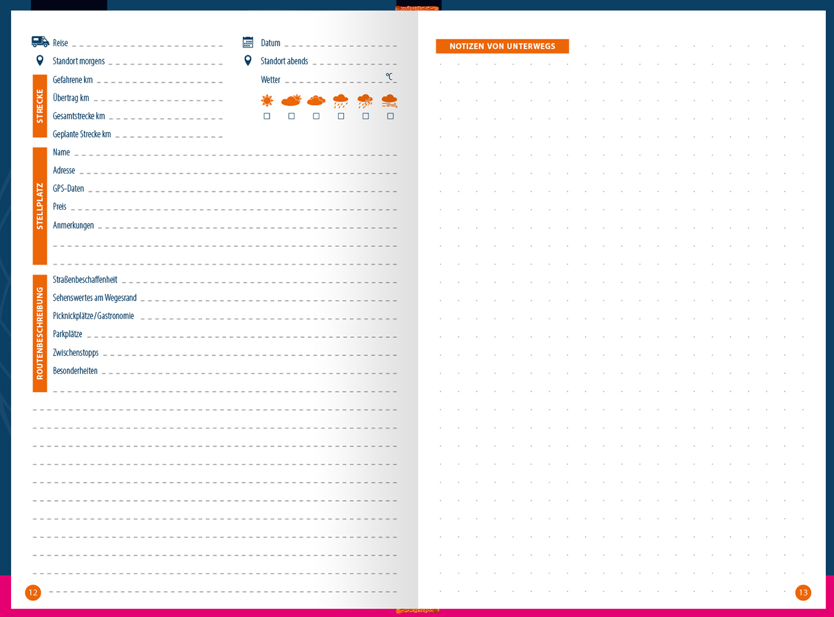Click the camper van icon beside Reise

(40, 42)
